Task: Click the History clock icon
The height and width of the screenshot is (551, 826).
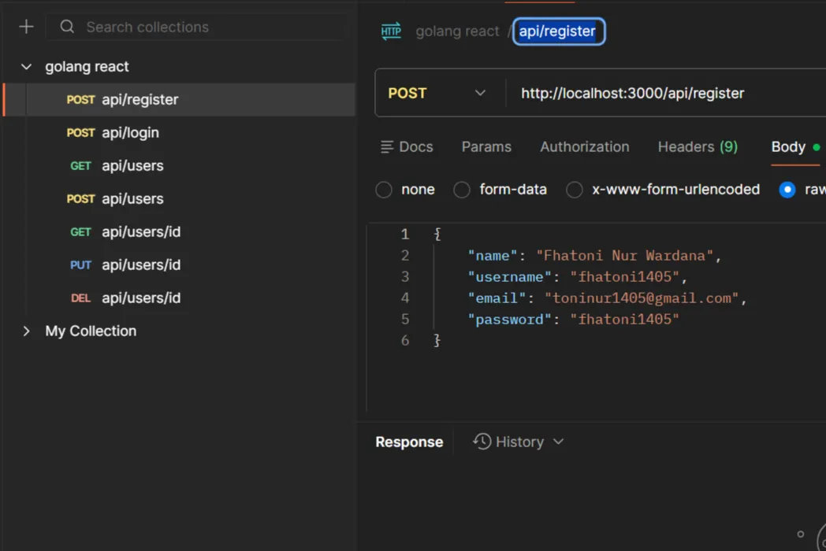Action: [482, 442]
